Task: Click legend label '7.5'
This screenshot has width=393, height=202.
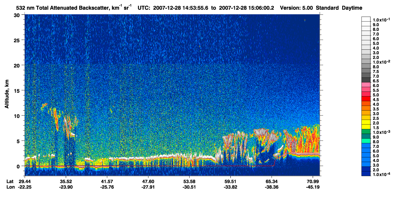Action: tap(376, 71)
